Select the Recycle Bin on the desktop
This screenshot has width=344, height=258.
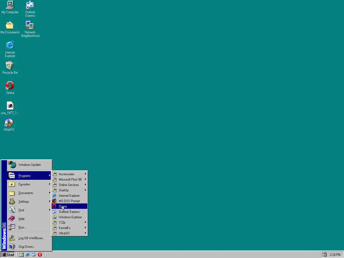tap(10, 68)
